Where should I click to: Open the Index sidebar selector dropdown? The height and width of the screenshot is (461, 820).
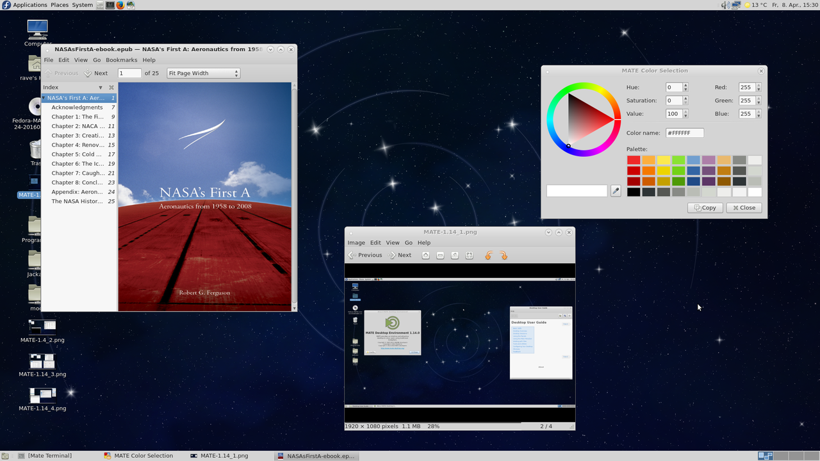coord(101,88)
